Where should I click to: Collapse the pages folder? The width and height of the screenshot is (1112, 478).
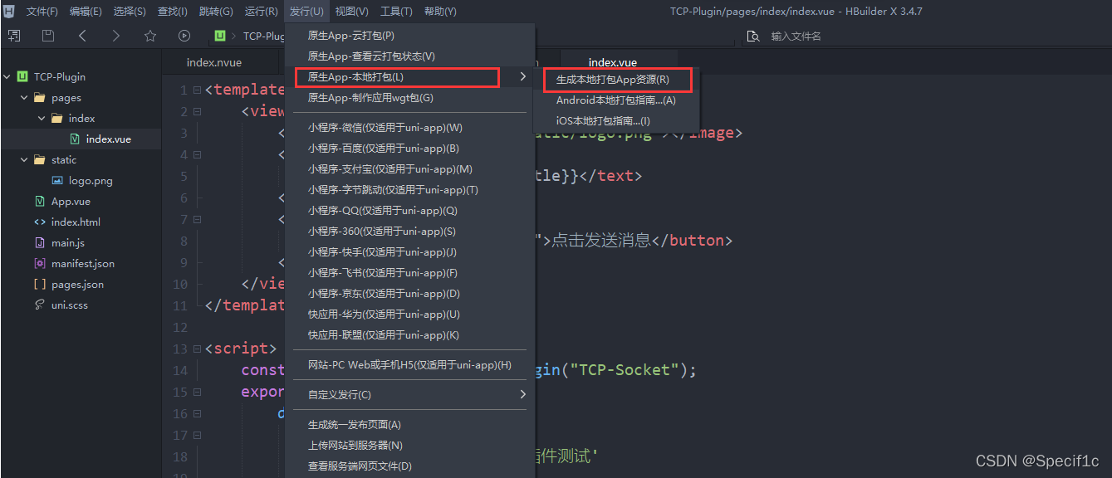point(24,97)
